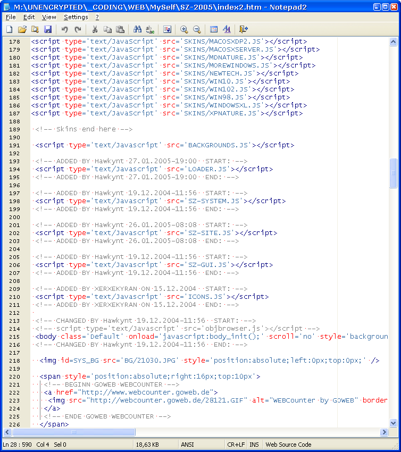Click the 'Col 4' status bar entry
The image size is (401, 452).
tap(43, 445)
